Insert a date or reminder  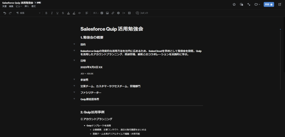click(118, 13)
